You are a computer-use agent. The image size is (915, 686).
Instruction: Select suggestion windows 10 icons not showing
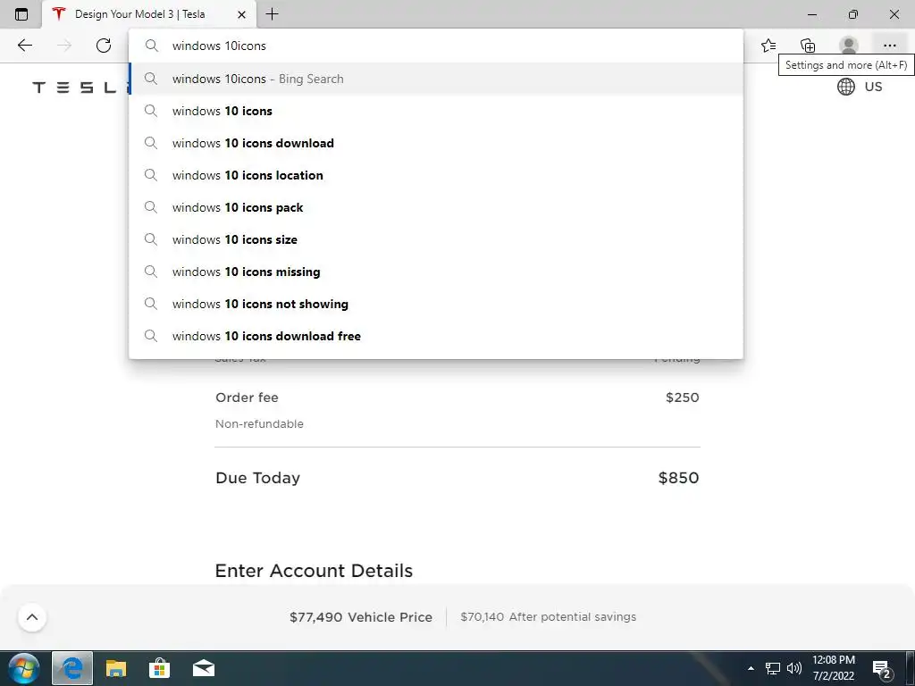click(436, 304)
